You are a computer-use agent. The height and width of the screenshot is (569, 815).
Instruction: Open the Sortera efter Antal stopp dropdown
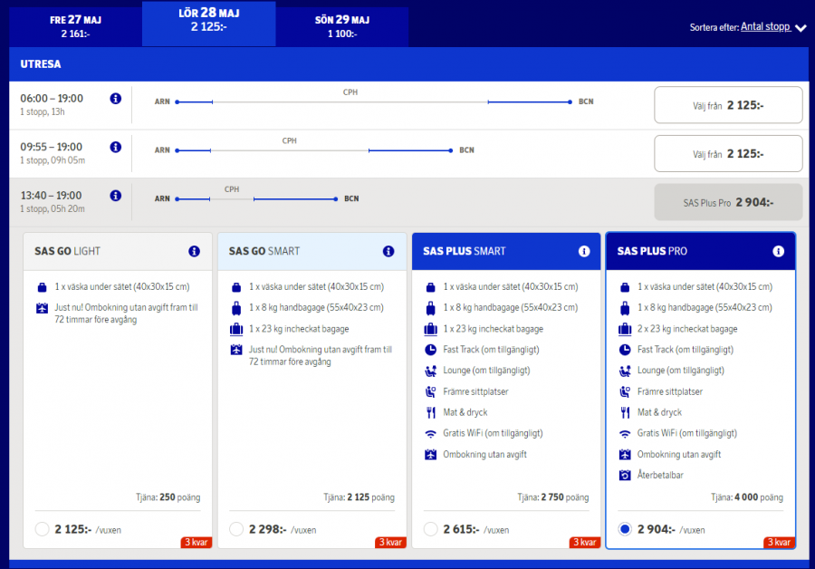click(764, 27)
